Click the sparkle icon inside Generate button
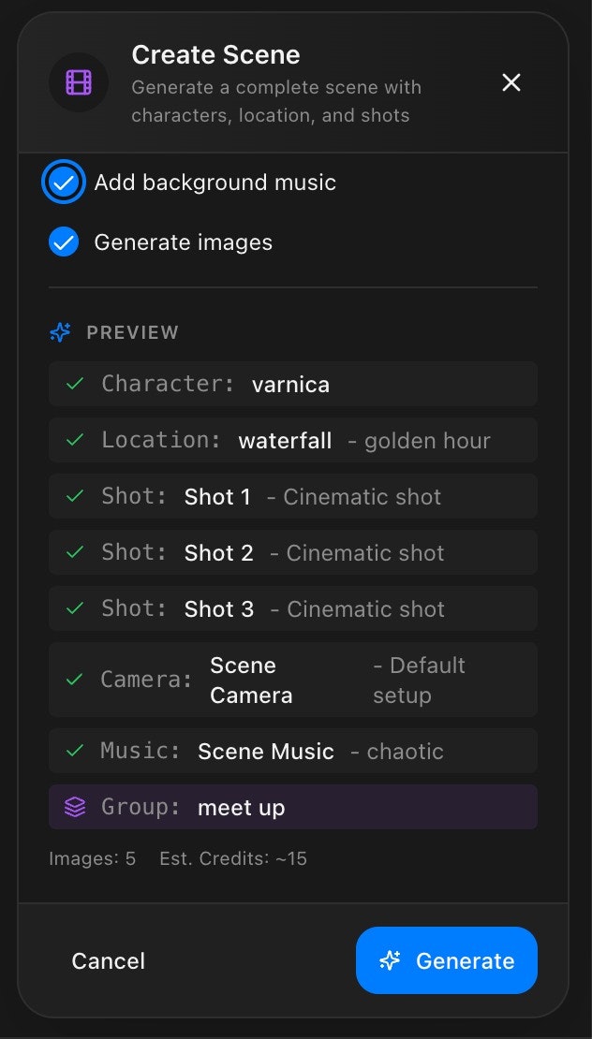This screenshot has height=1039, width=592. click(x=390, y=960)
